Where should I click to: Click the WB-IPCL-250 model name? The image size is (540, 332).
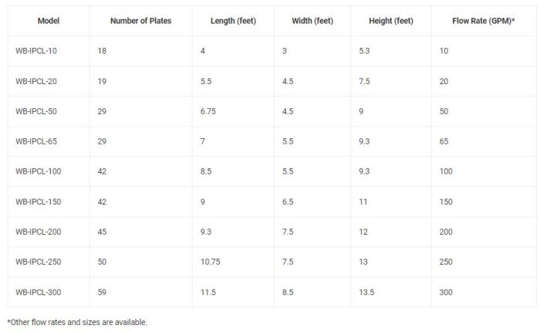[x=39, y=262]
